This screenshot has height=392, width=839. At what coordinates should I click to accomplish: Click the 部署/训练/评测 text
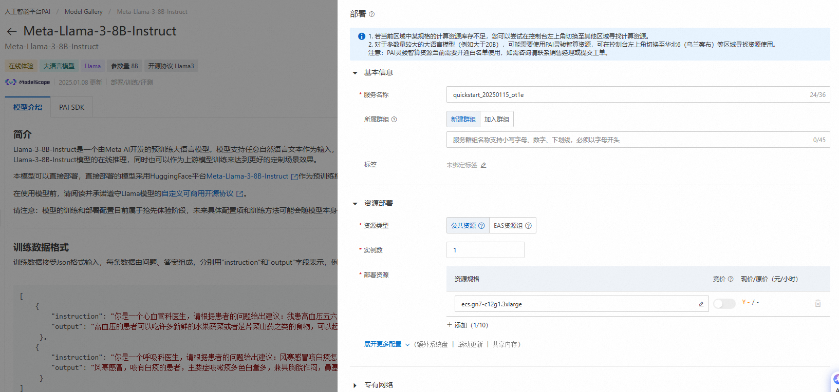[132, 82]
